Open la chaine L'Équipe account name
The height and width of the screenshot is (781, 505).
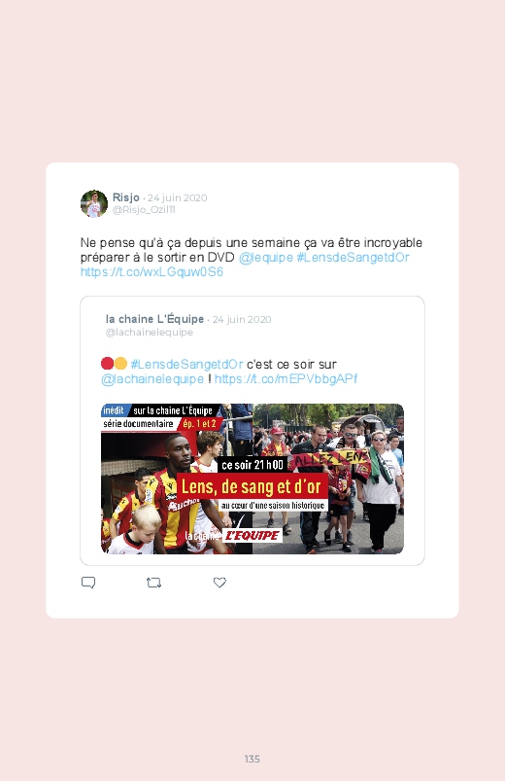[x=154, y=319]
